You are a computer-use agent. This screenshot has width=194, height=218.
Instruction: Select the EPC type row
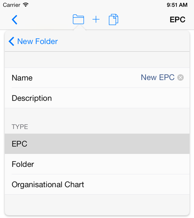click(97, 144)
